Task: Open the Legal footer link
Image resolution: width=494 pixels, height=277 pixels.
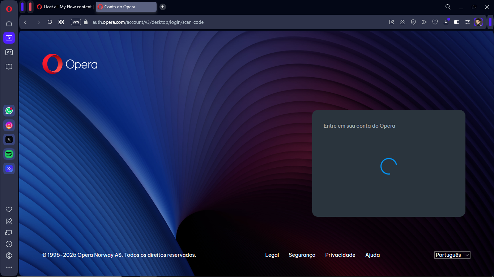Action: click(272, 255)
